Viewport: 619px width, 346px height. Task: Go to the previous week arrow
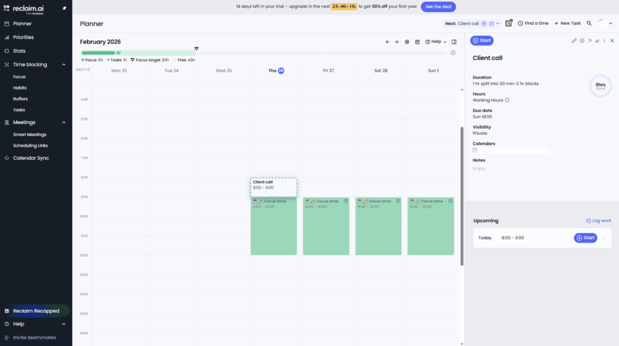coord(387,42)
